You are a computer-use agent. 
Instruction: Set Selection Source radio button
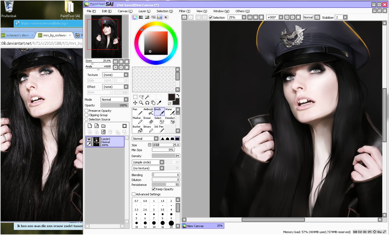87,119
